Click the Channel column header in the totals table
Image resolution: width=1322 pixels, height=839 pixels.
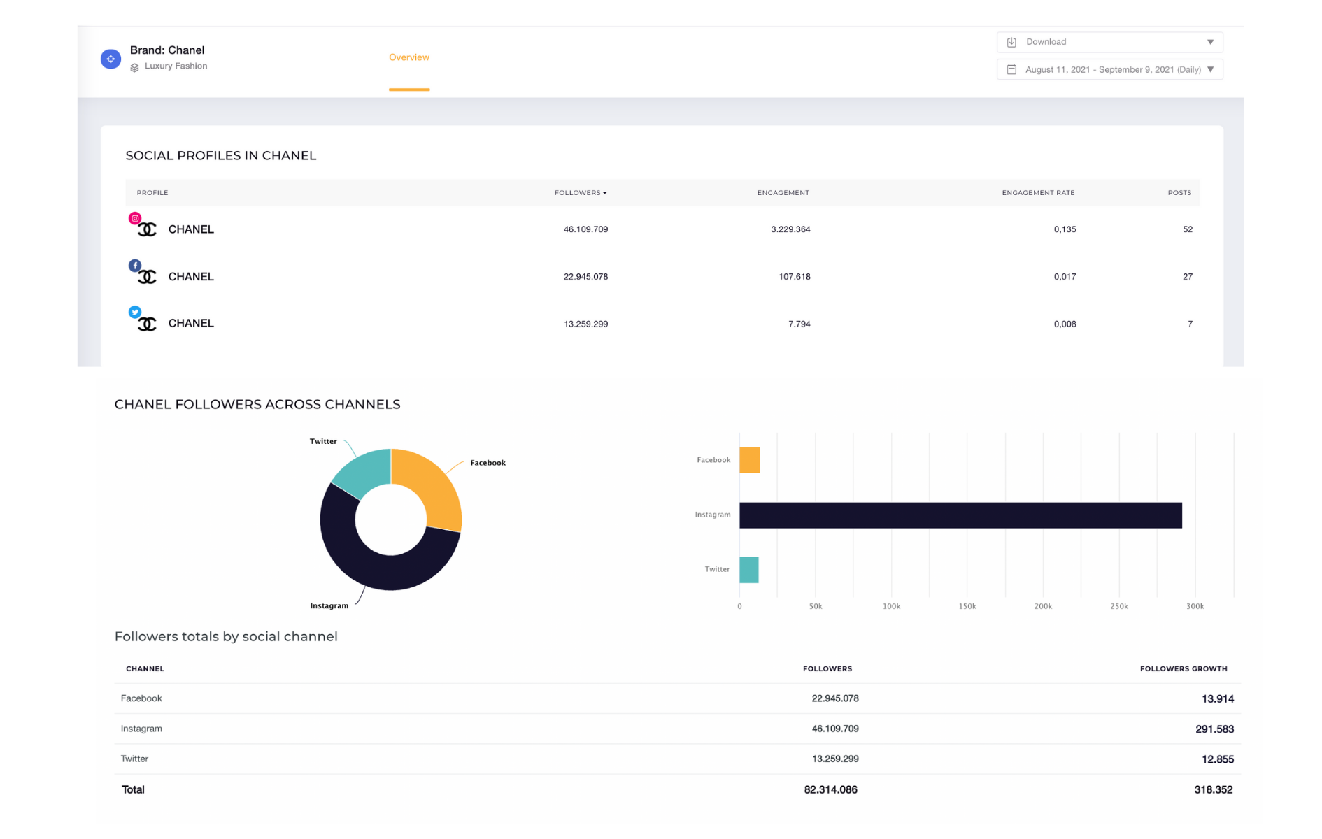click(145, 669)
